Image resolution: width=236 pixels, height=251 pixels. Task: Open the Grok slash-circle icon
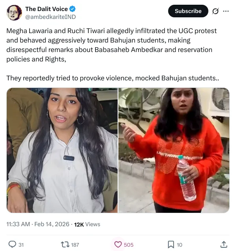coord(215,11)
